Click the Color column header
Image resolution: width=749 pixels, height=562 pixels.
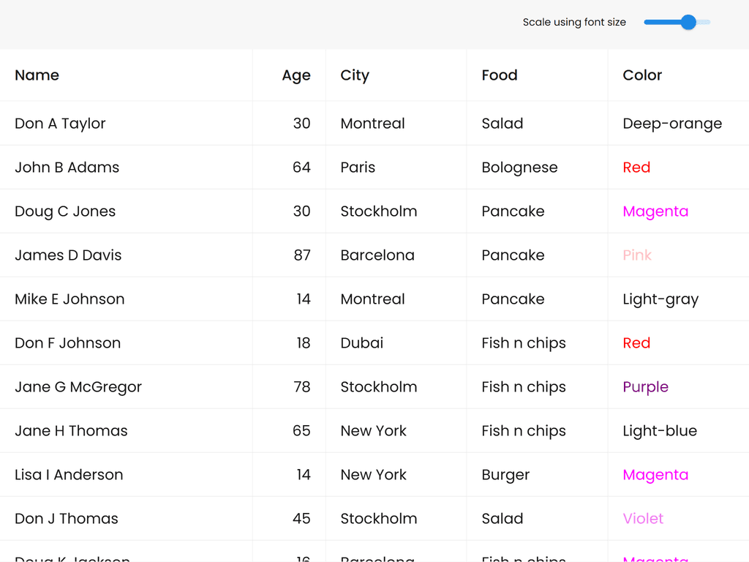pyautogui.click(x=642, y=75)
